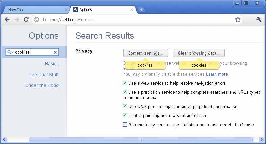Bookmark this page with the star
This screenshot has height=144, width=266.
click(x=238, y=20)
